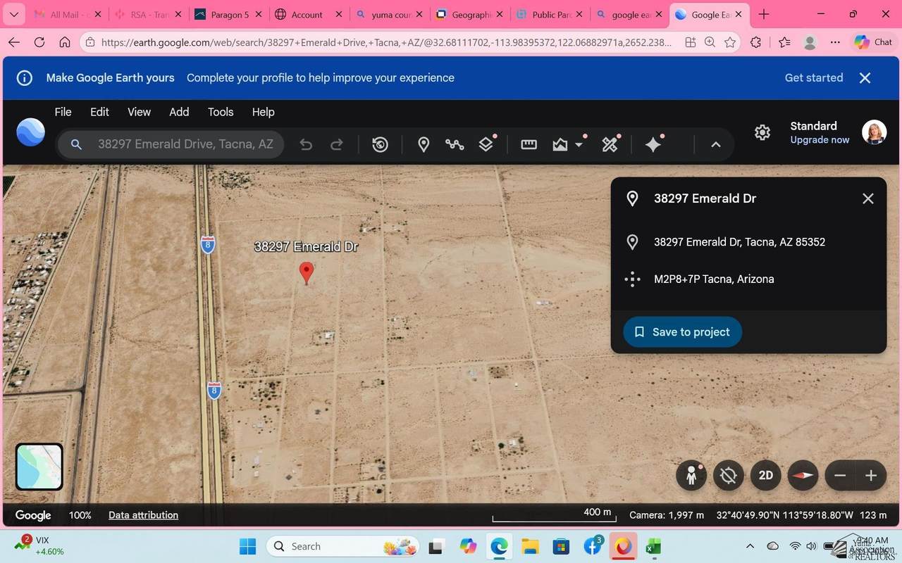Open Data attribution link
The width and height of the screenshot is (902, 563).
pyautogui.click(x=143, y=515)
